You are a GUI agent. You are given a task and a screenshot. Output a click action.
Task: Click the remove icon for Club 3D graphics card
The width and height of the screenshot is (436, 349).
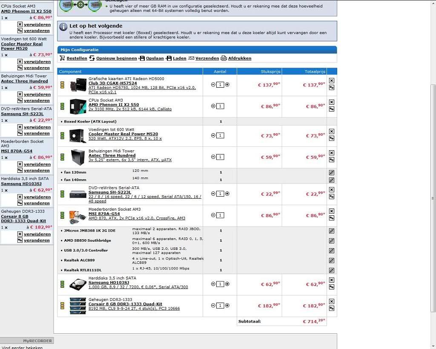point(332,80)
